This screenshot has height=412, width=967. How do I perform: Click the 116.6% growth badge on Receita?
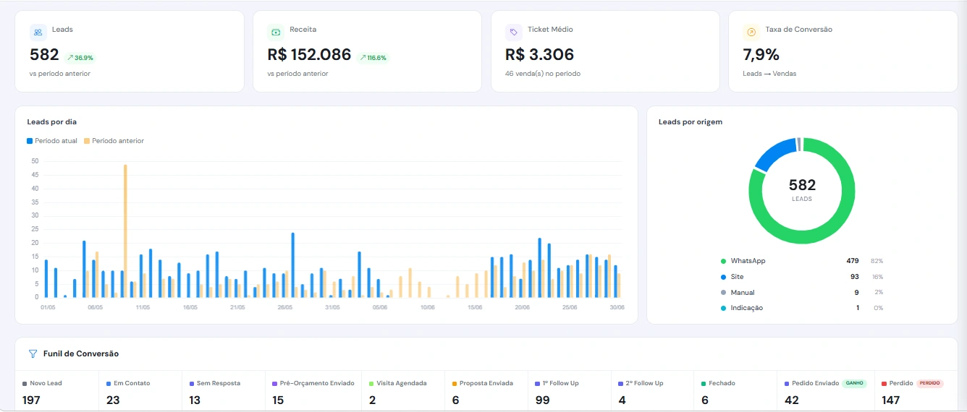373,58
